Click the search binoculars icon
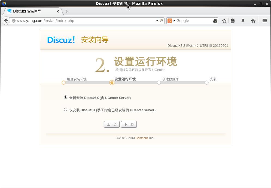This screenshot has width=271, height=188. pos(215,20)
